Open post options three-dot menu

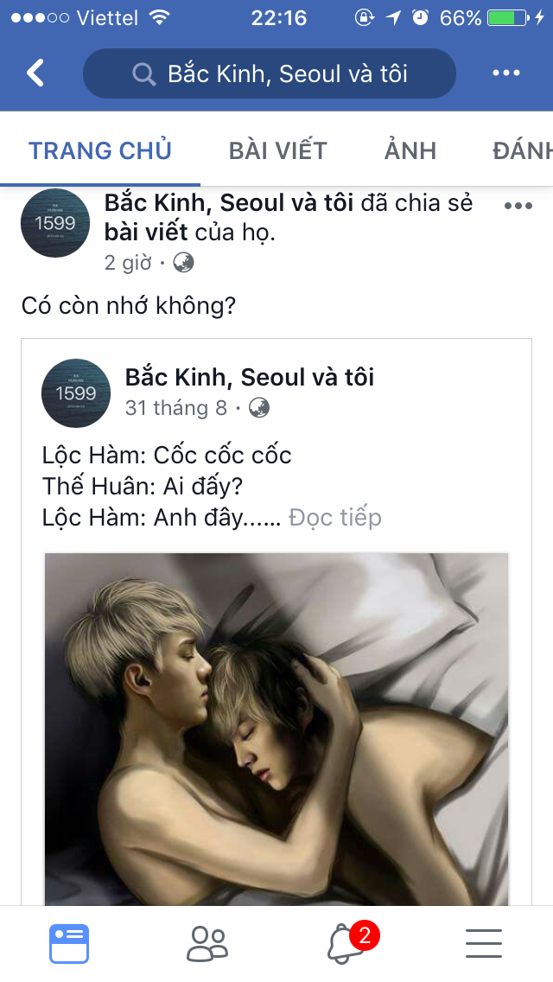pos(518,206)
